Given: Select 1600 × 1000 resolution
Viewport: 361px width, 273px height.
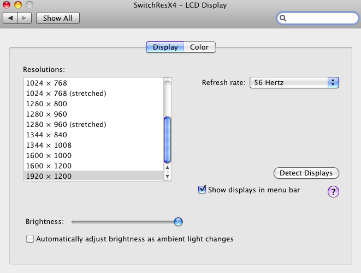Looking at the screenshot, I should (93, 155).
